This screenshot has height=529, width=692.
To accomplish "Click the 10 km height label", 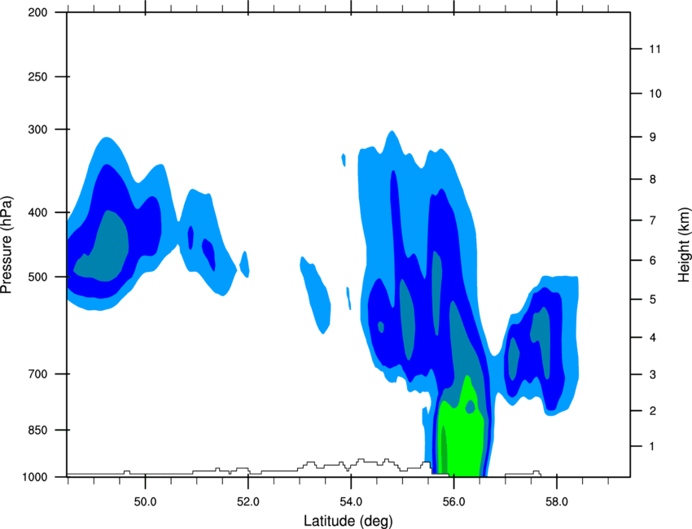I will click(655, 94).
